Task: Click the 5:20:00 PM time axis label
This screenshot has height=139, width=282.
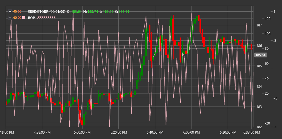Action: pyautogui.click(x=118, y=132)
